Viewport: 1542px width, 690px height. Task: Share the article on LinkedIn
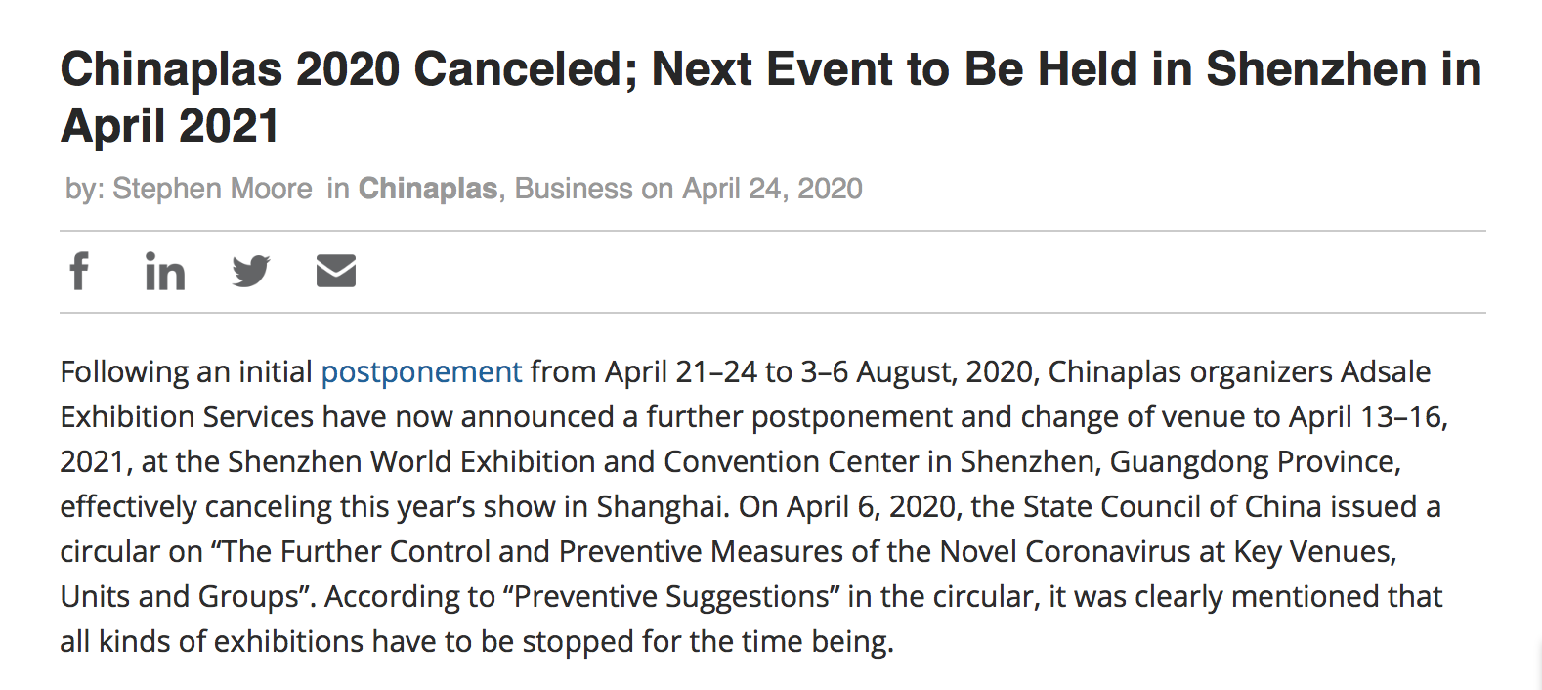click(x=165, y=271)
